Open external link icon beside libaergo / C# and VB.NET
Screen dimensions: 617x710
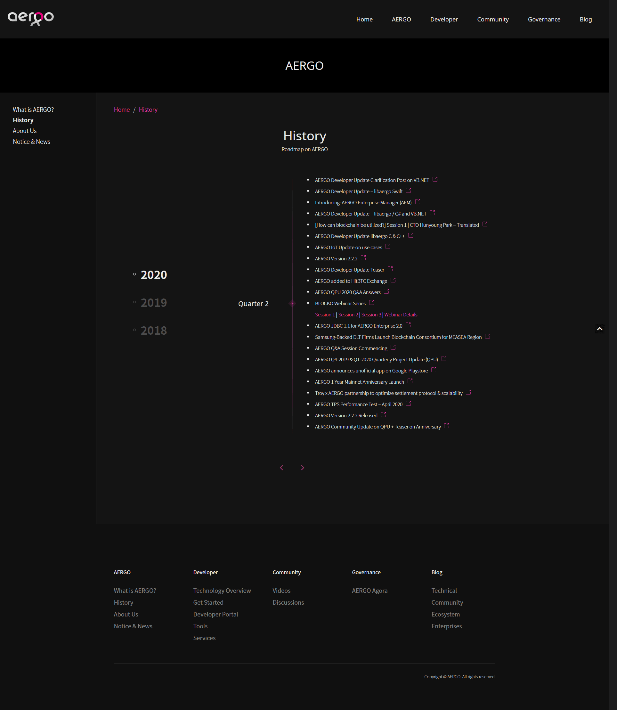pyautogui.click(x=433, y=213)
